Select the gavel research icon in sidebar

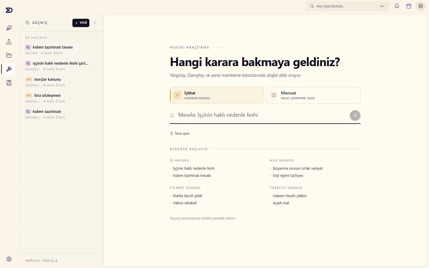click(x=9, y=69)
